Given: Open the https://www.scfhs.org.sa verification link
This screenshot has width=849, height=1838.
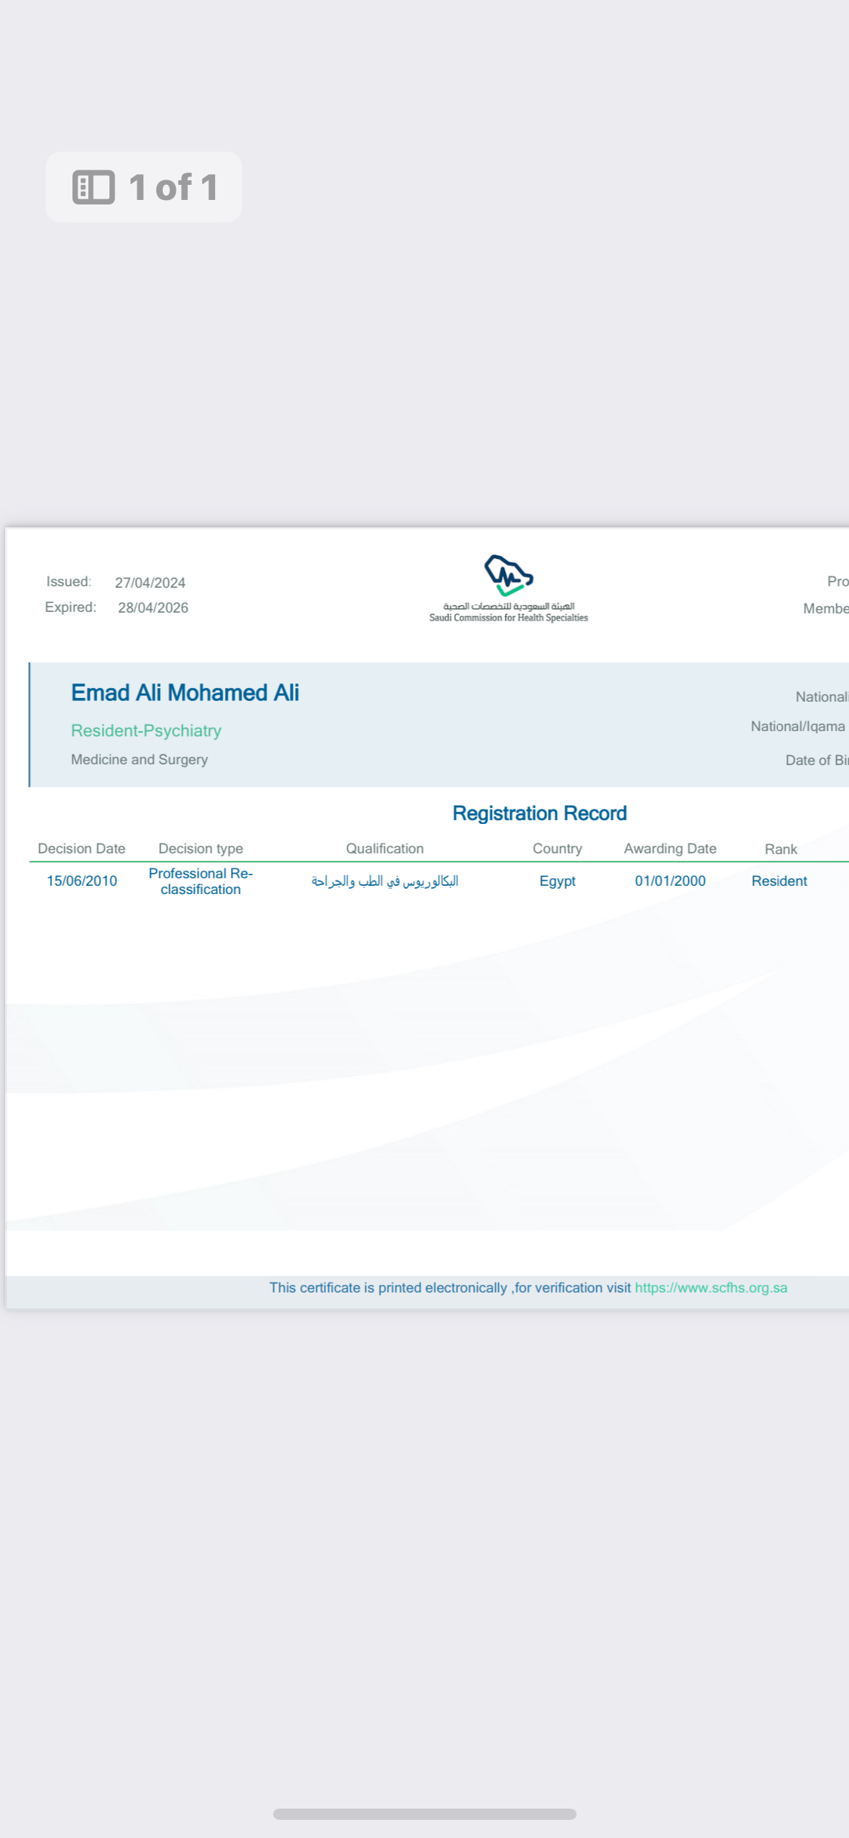Looking at the screenshot, I should 710,1287.
